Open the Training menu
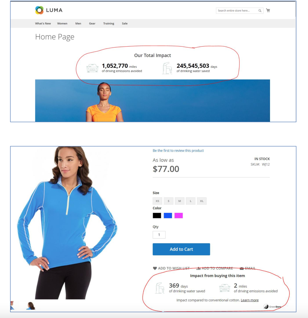The height and width of the screenshot is (318, 308). [109, 23]
